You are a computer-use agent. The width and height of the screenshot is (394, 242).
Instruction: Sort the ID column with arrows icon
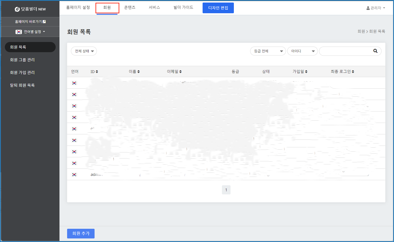click(x=97, y=72)
